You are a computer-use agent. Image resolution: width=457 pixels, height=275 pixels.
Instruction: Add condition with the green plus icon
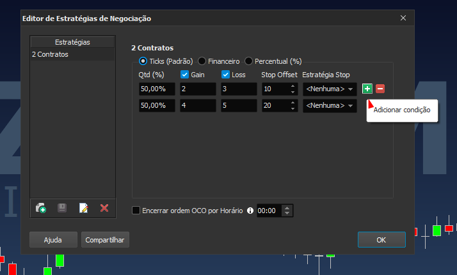coord(367,89)
